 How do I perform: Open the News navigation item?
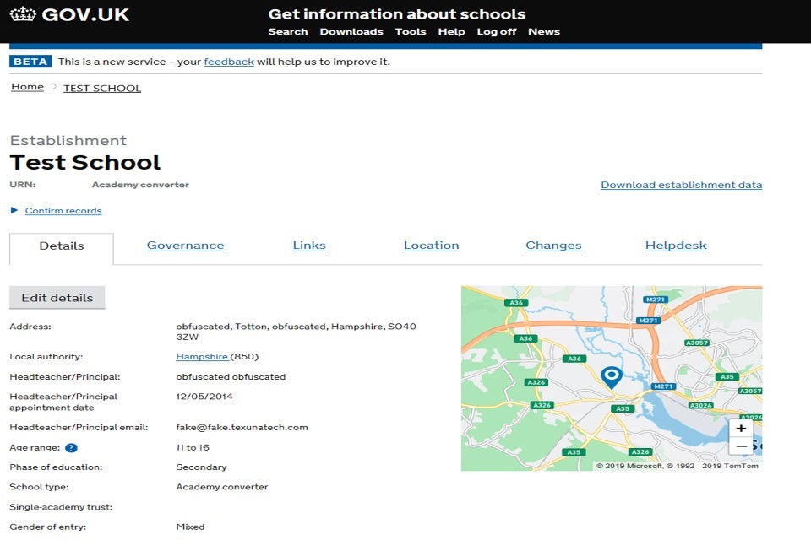click(x=544, y=32)
